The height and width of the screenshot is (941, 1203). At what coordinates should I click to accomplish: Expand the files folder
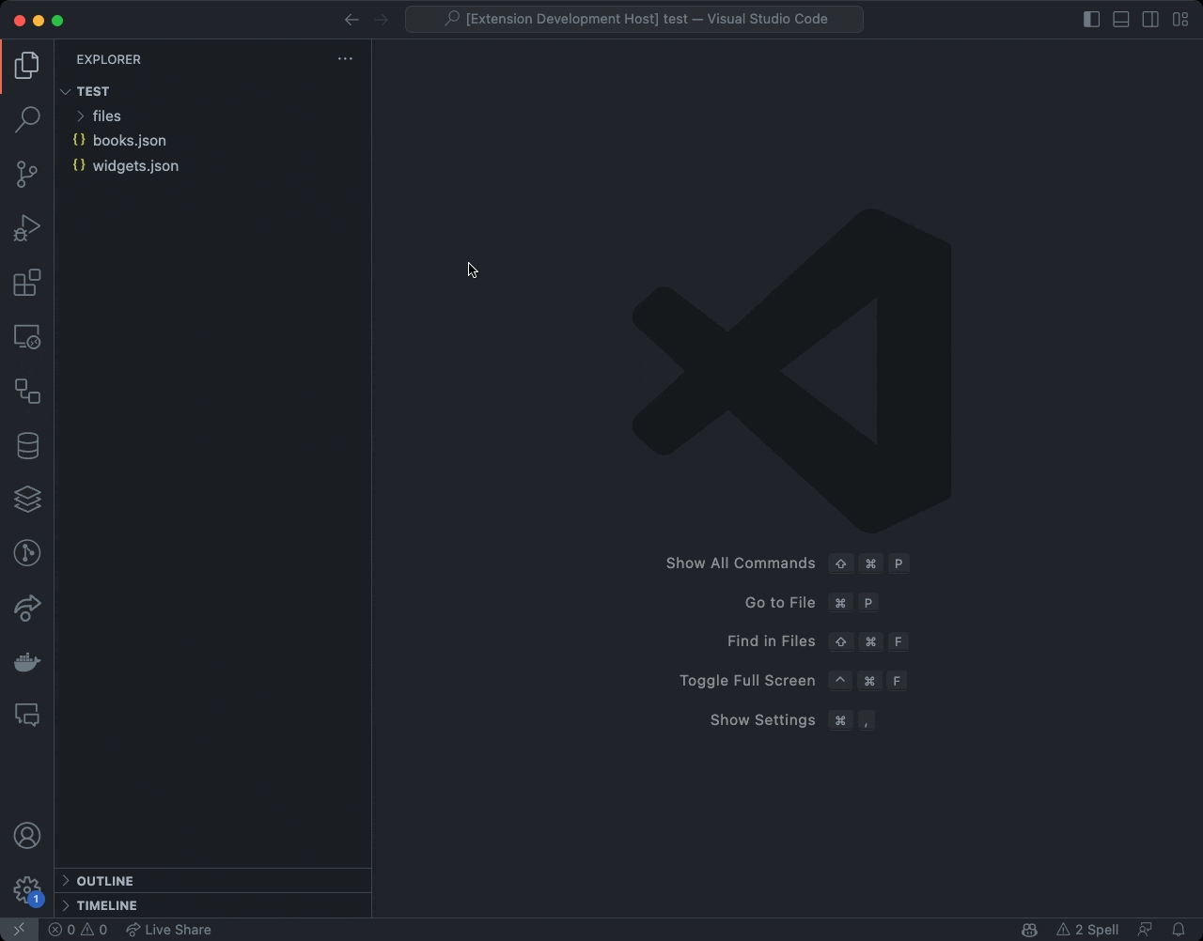tap(213, 116)
